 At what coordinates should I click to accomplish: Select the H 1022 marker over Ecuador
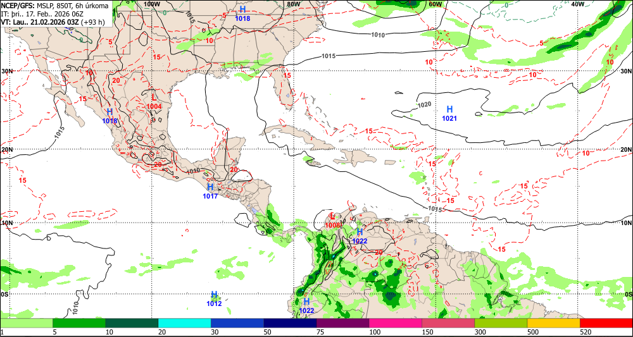click(x=306, y=306)
